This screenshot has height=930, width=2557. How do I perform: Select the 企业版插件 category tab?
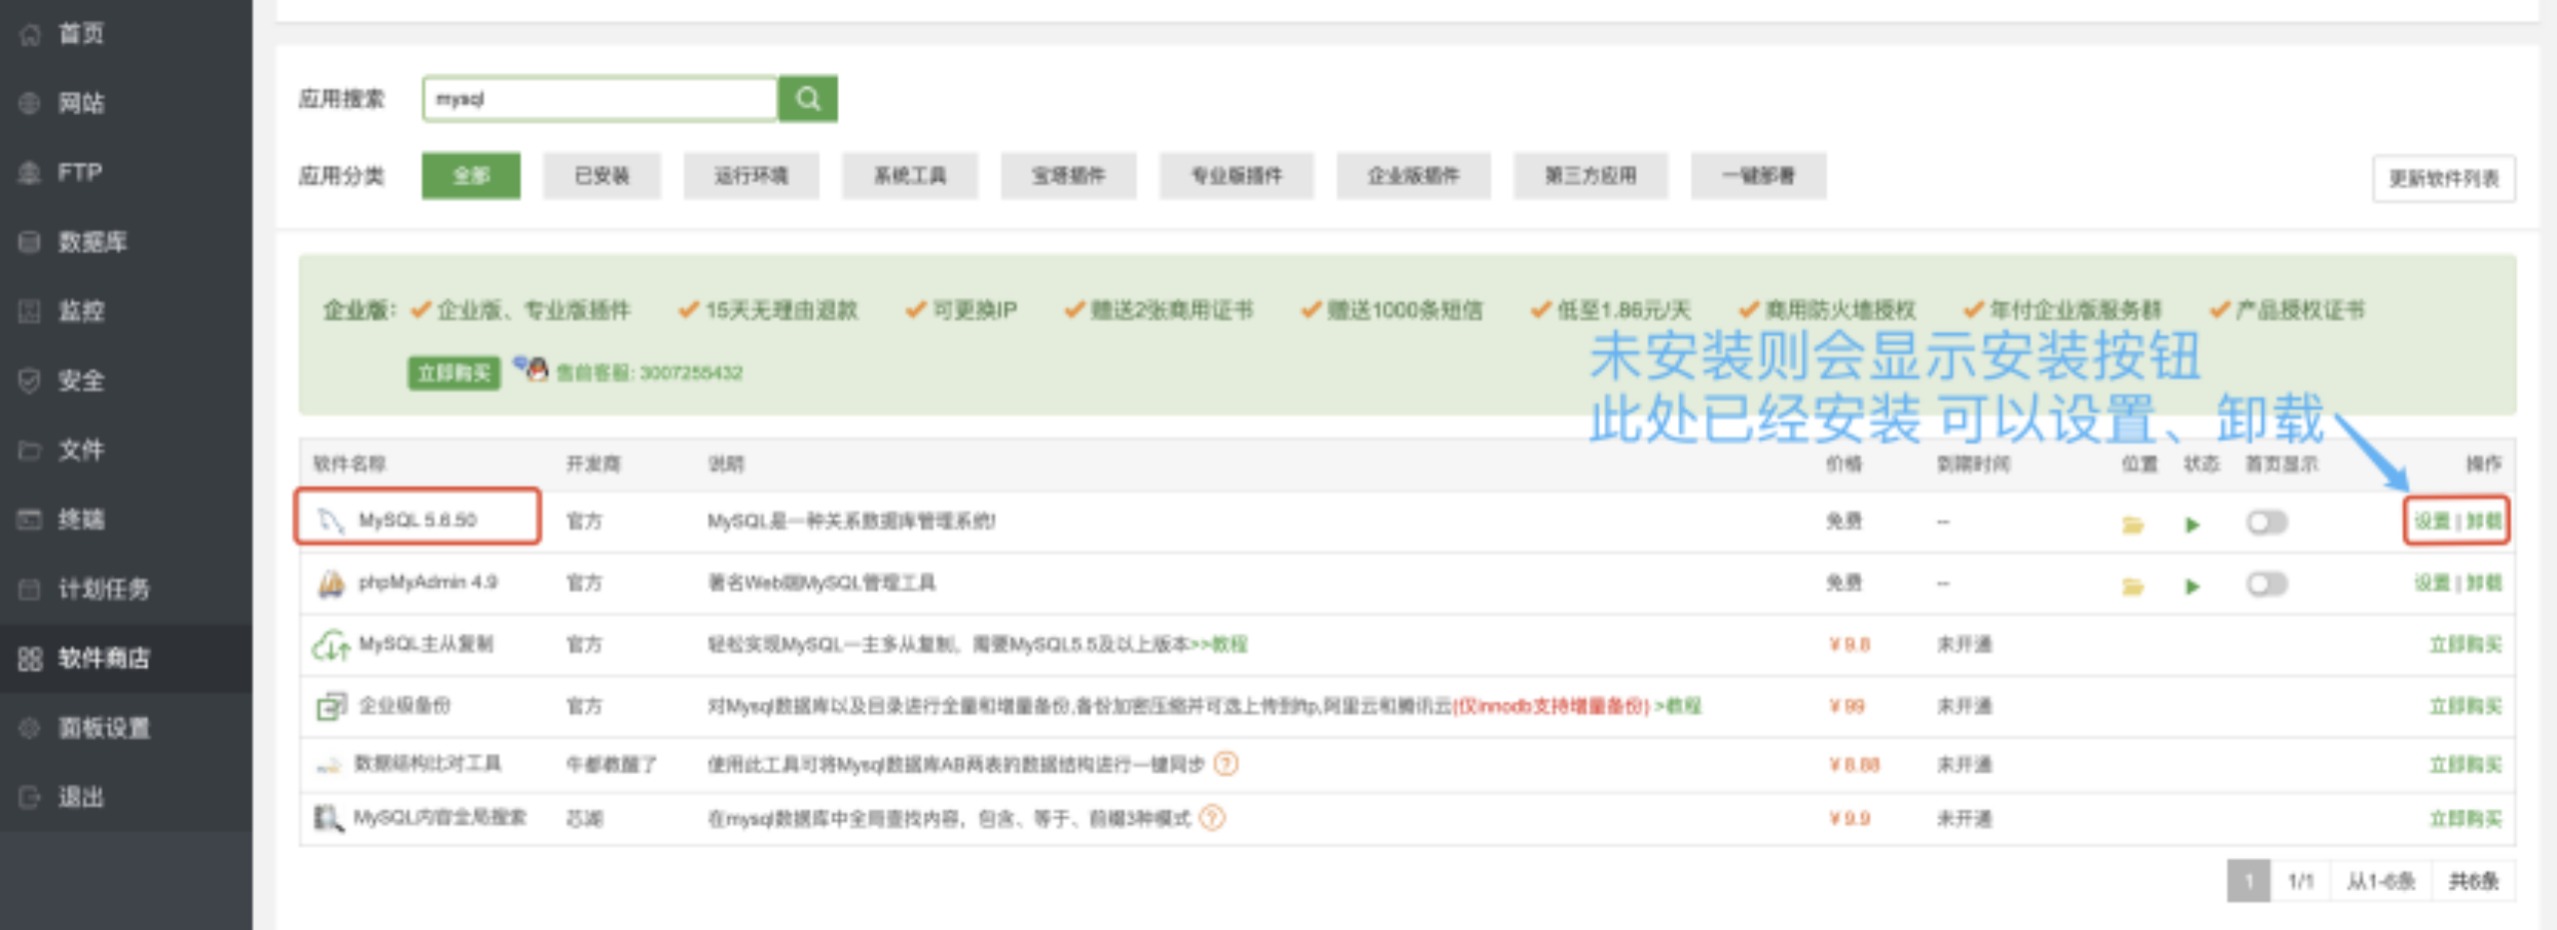click(x=1413, y=176)
